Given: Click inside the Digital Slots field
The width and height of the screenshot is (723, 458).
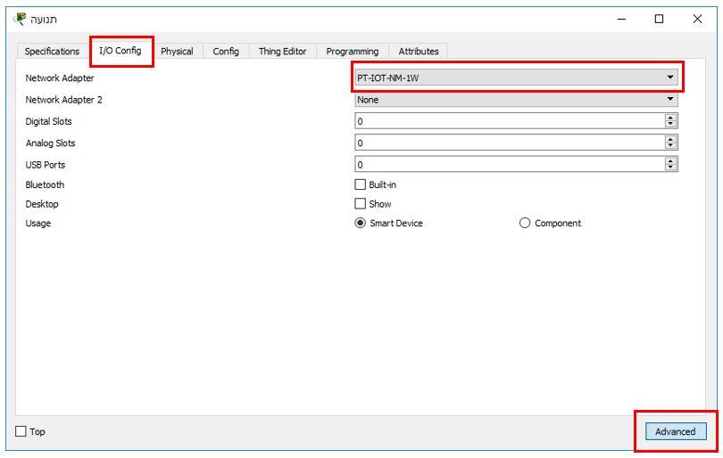Looking at the screenshot, I should pos(509,121).
